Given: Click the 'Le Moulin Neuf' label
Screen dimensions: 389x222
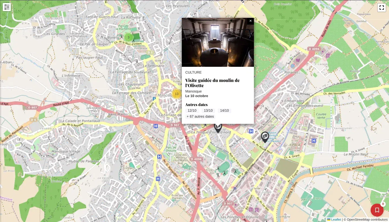Looking at the screenshot, I should pos(356,154).
